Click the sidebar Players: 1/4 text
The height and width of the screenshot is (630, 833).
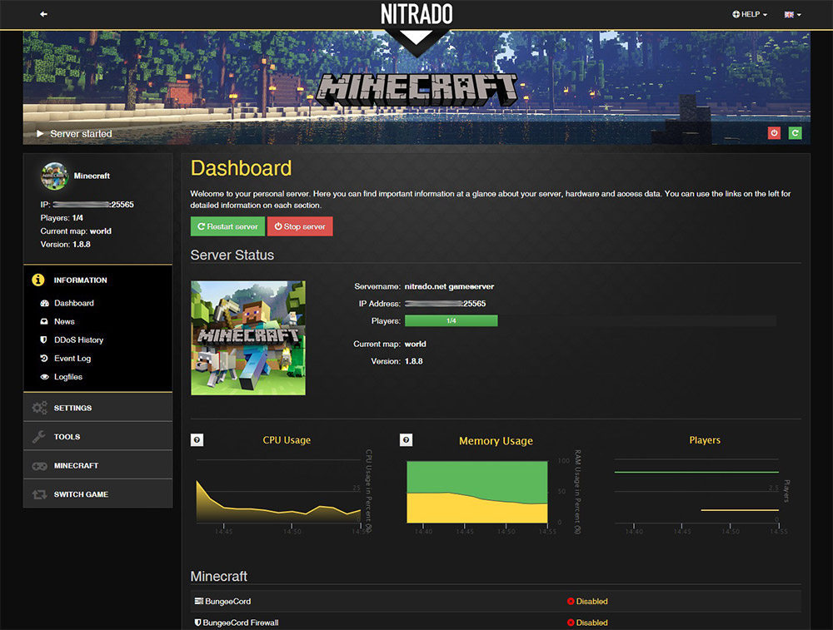click(x=62, y=217)
